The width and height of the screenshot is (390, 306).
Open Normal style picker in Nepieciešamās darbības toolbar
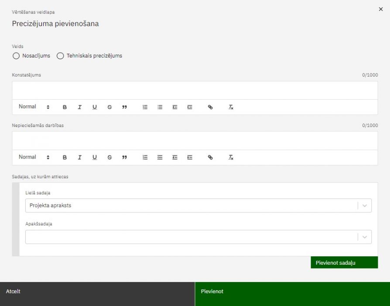pos(34,158)
